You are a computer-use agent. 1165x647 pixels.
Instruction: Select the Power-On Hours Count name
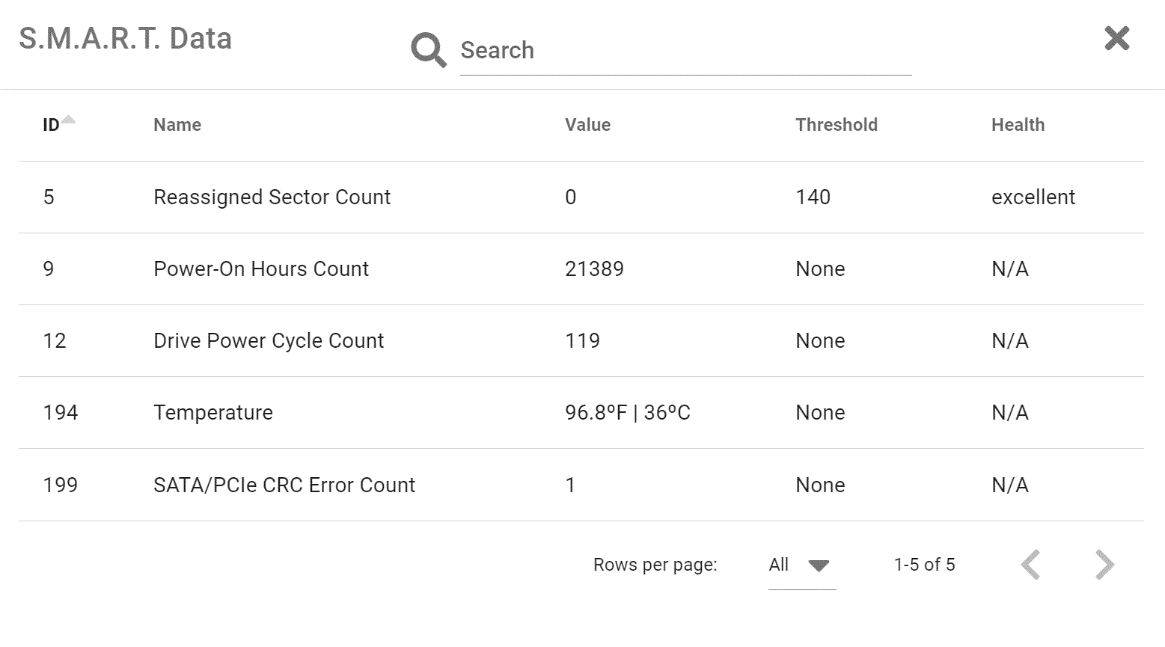coord(261,269)
